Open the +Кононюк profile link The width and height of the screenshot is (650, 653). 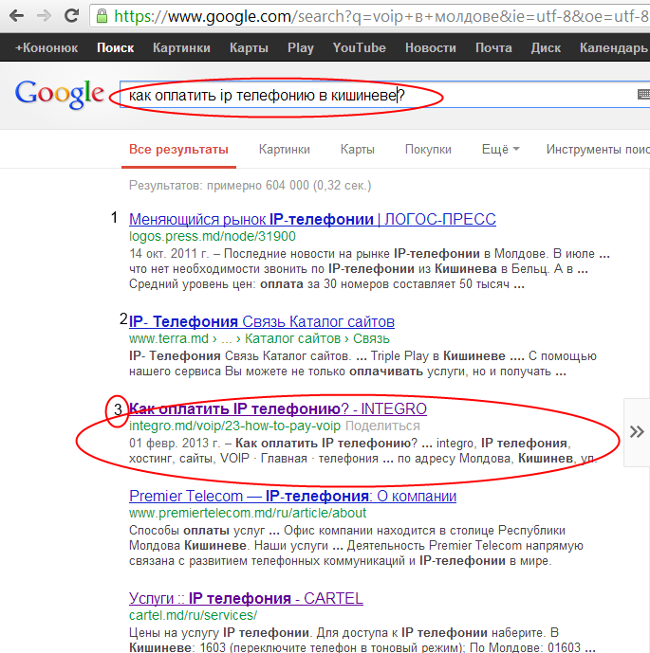(x=46, y=48)
